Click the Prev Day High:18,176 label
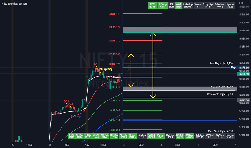The image size is (251, 148). pos(221,63)
